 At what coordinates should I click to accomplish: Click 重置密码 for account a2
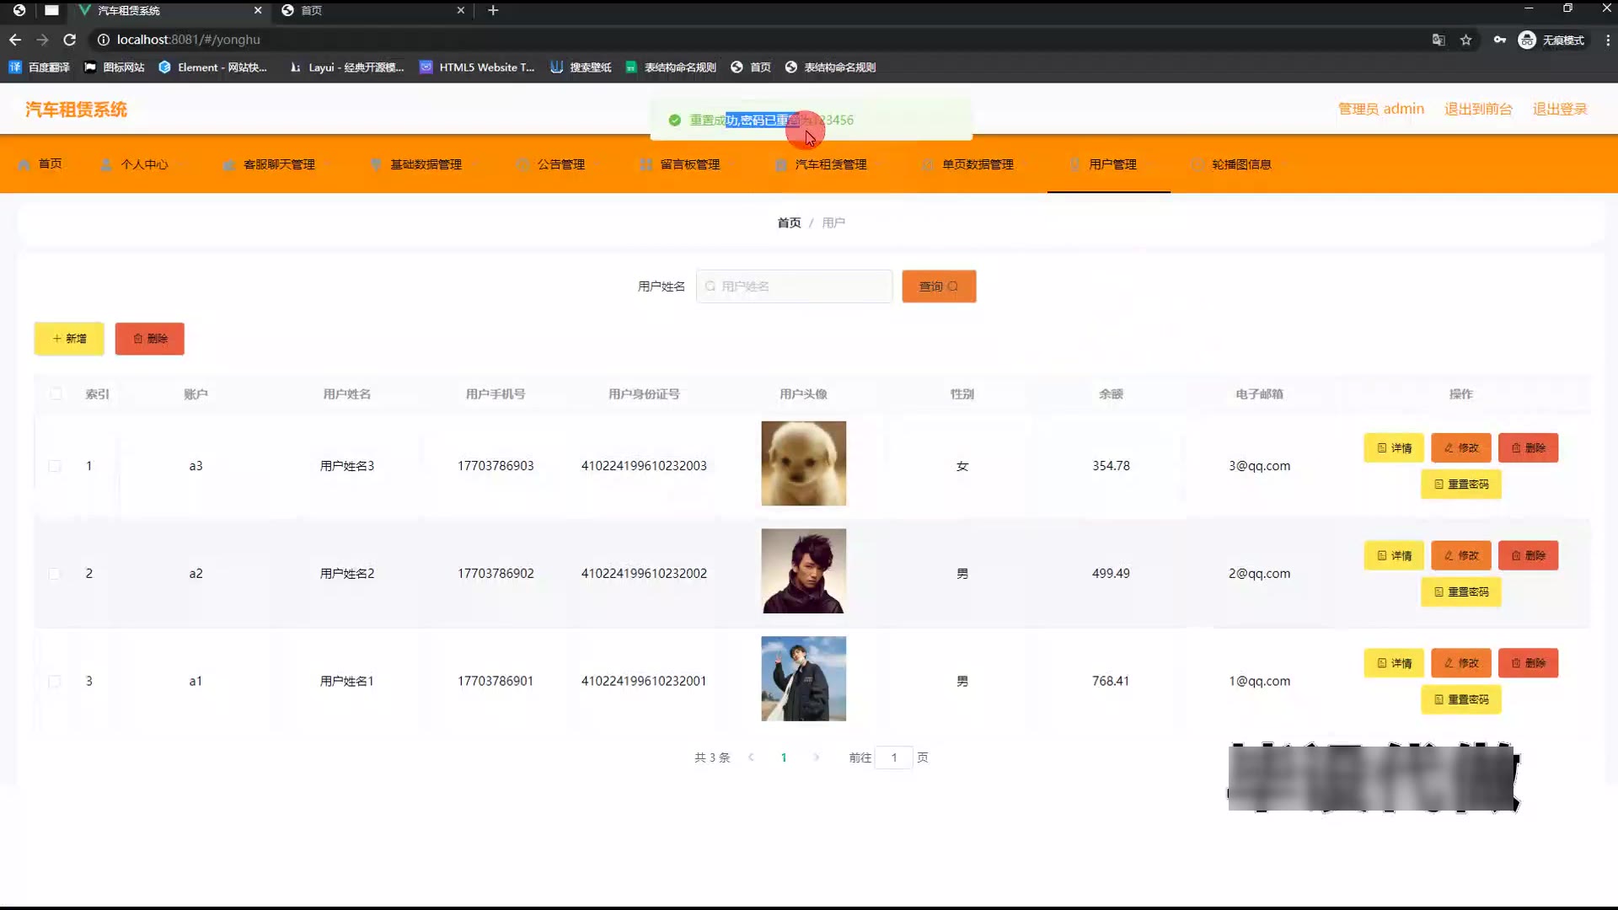1460,592
